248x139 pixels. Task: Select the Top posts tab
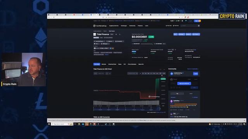(177, 93)
